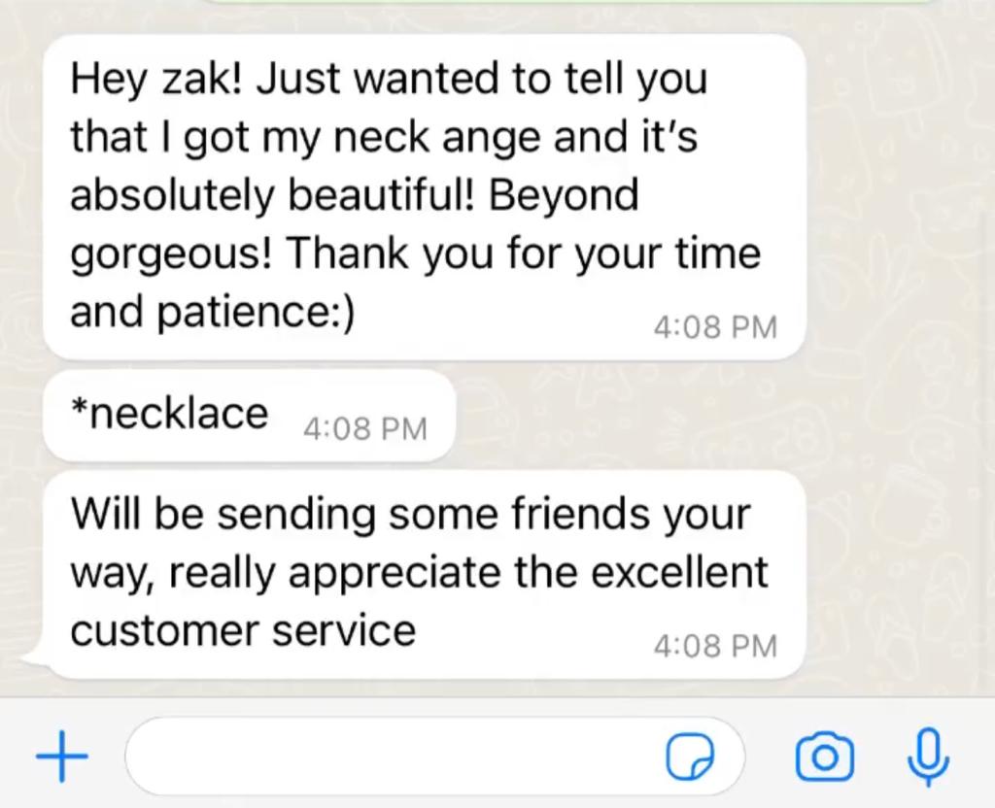Select the "Hey zak!" message bubble
Screen dimensions: 995x808
pyautogui.click(x=424, y=197)
